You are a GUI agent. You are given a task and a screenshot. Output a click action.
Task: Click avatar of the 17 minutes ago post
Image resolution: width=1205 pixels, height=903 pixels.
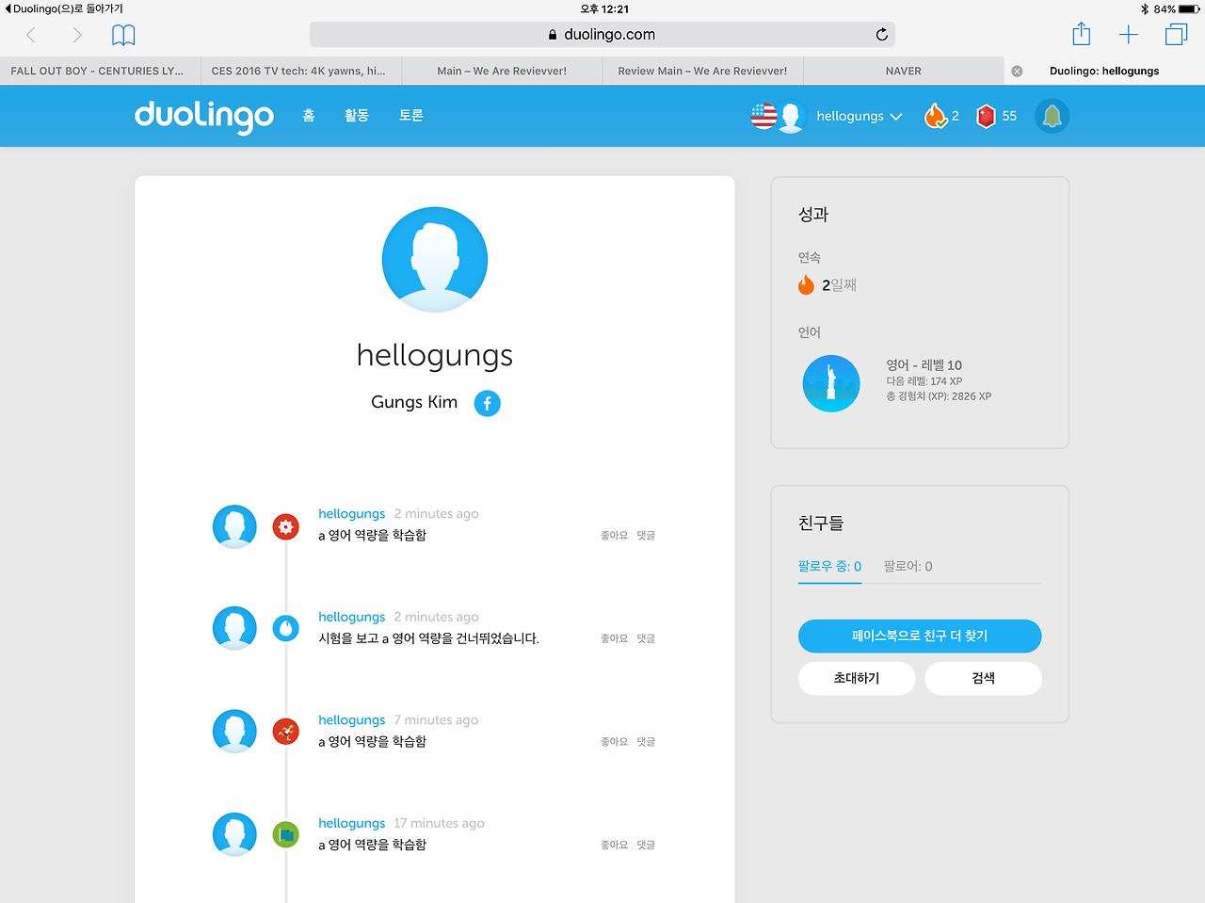tap(234, 834)
